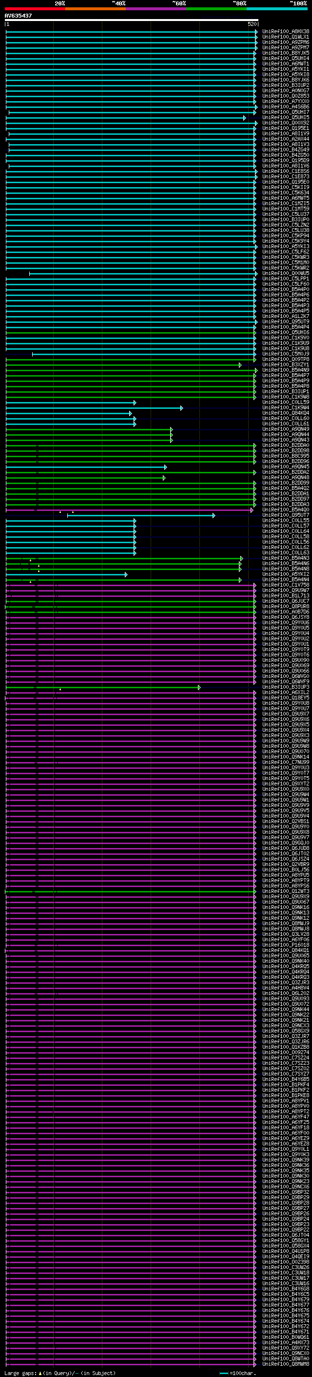The width and height of the screenshot is (312, 1377).
Task: Select the UniRef100_C1E8S6 label
Action: (x=285, y=171)
